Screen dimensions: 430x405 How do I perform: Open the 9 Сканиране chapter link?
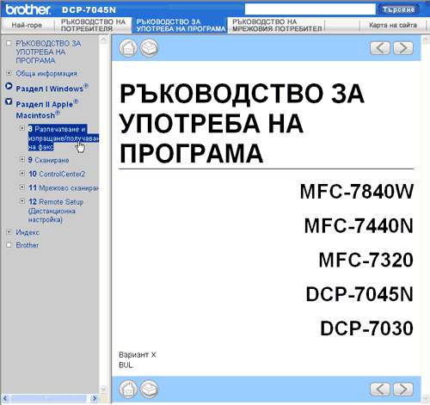(x=48, y=160)
